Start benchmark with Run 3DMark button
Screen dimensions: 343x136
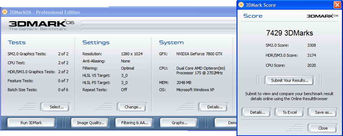coord(31,123)
